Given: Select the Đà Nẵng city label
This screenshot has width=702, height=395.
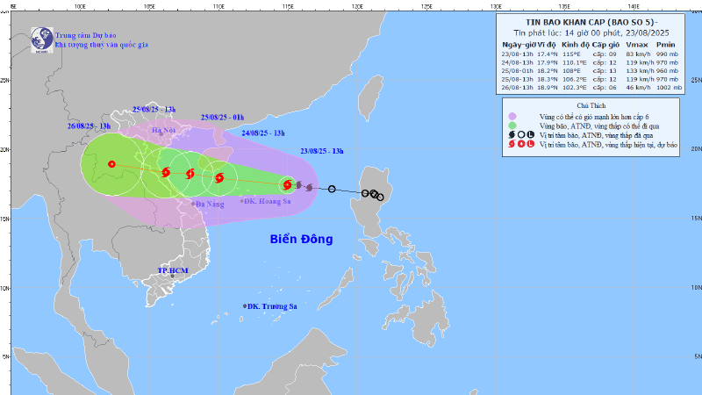Looking at the screenshot, I should coord(211,204).
